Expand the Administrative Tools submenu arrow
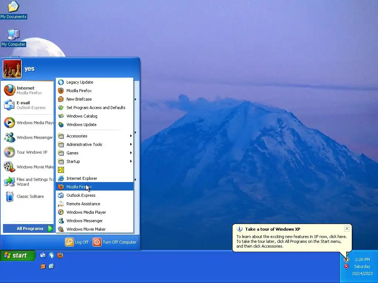Image resolution: width=378 pixels, height=283 pixels. (131, 144)
